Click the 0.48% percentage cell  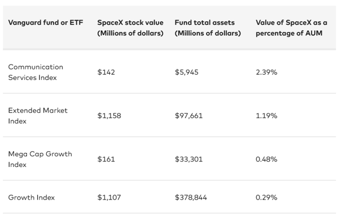click(x=266, y=159)
